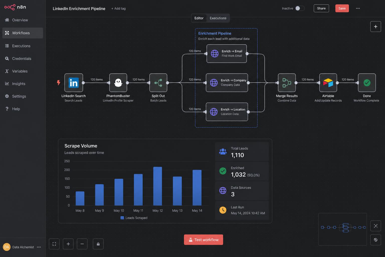Save the workflow
385x257 pixels.
pos(342,8)
